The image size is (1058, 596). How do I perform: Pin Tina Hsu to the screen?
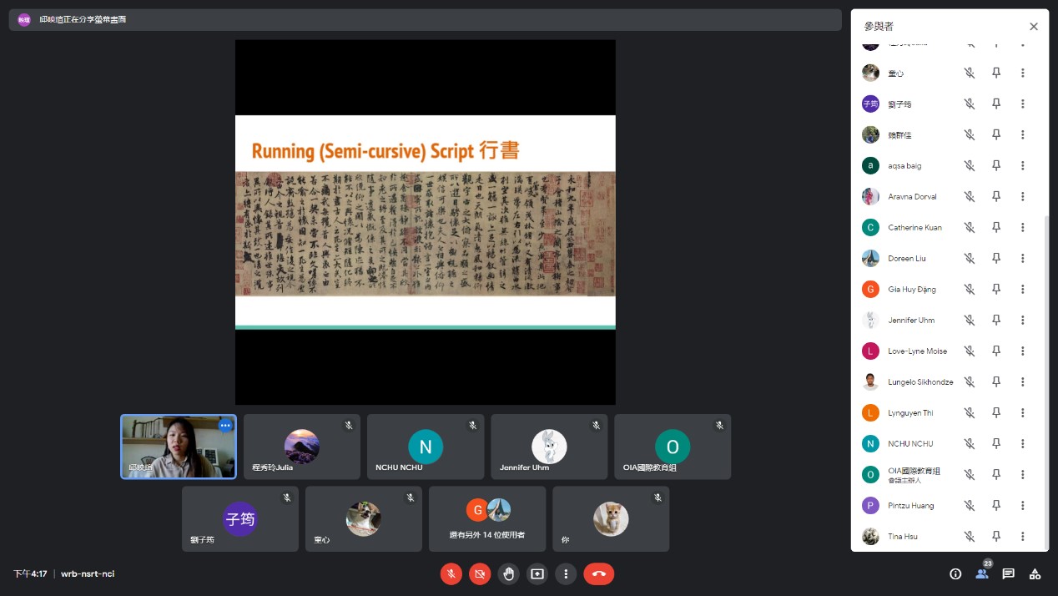996,536
